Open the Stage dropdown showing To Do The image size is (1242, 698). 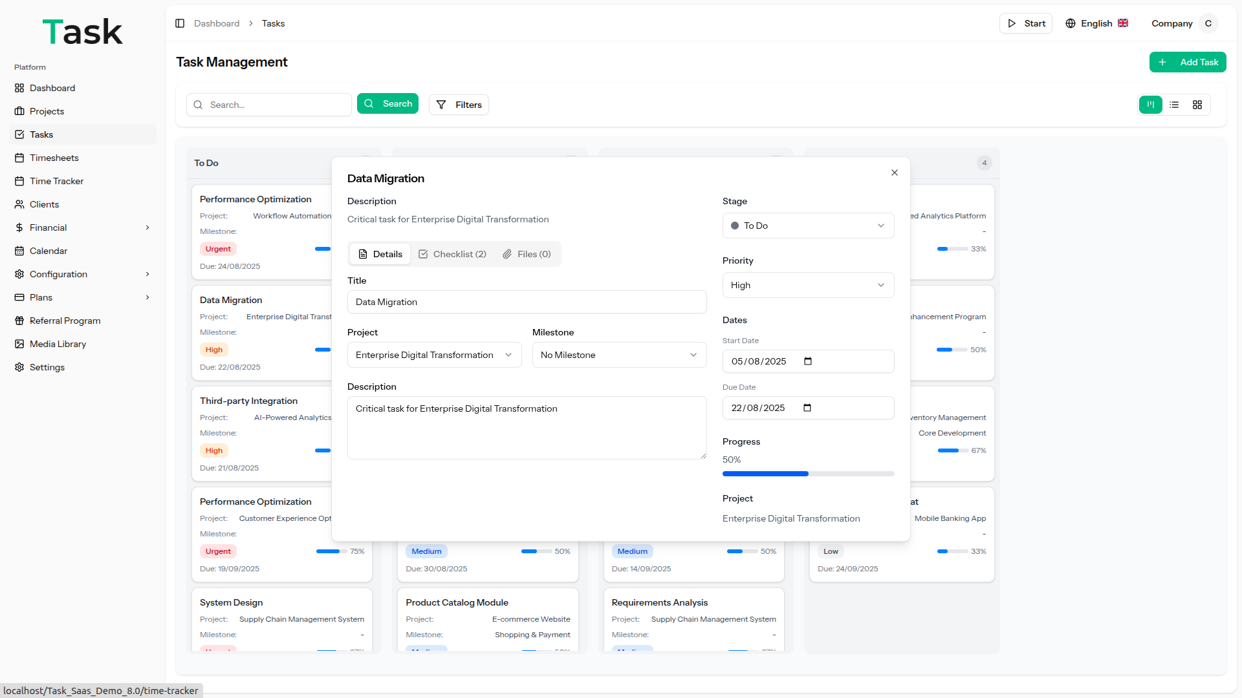(x=808, y=226)
